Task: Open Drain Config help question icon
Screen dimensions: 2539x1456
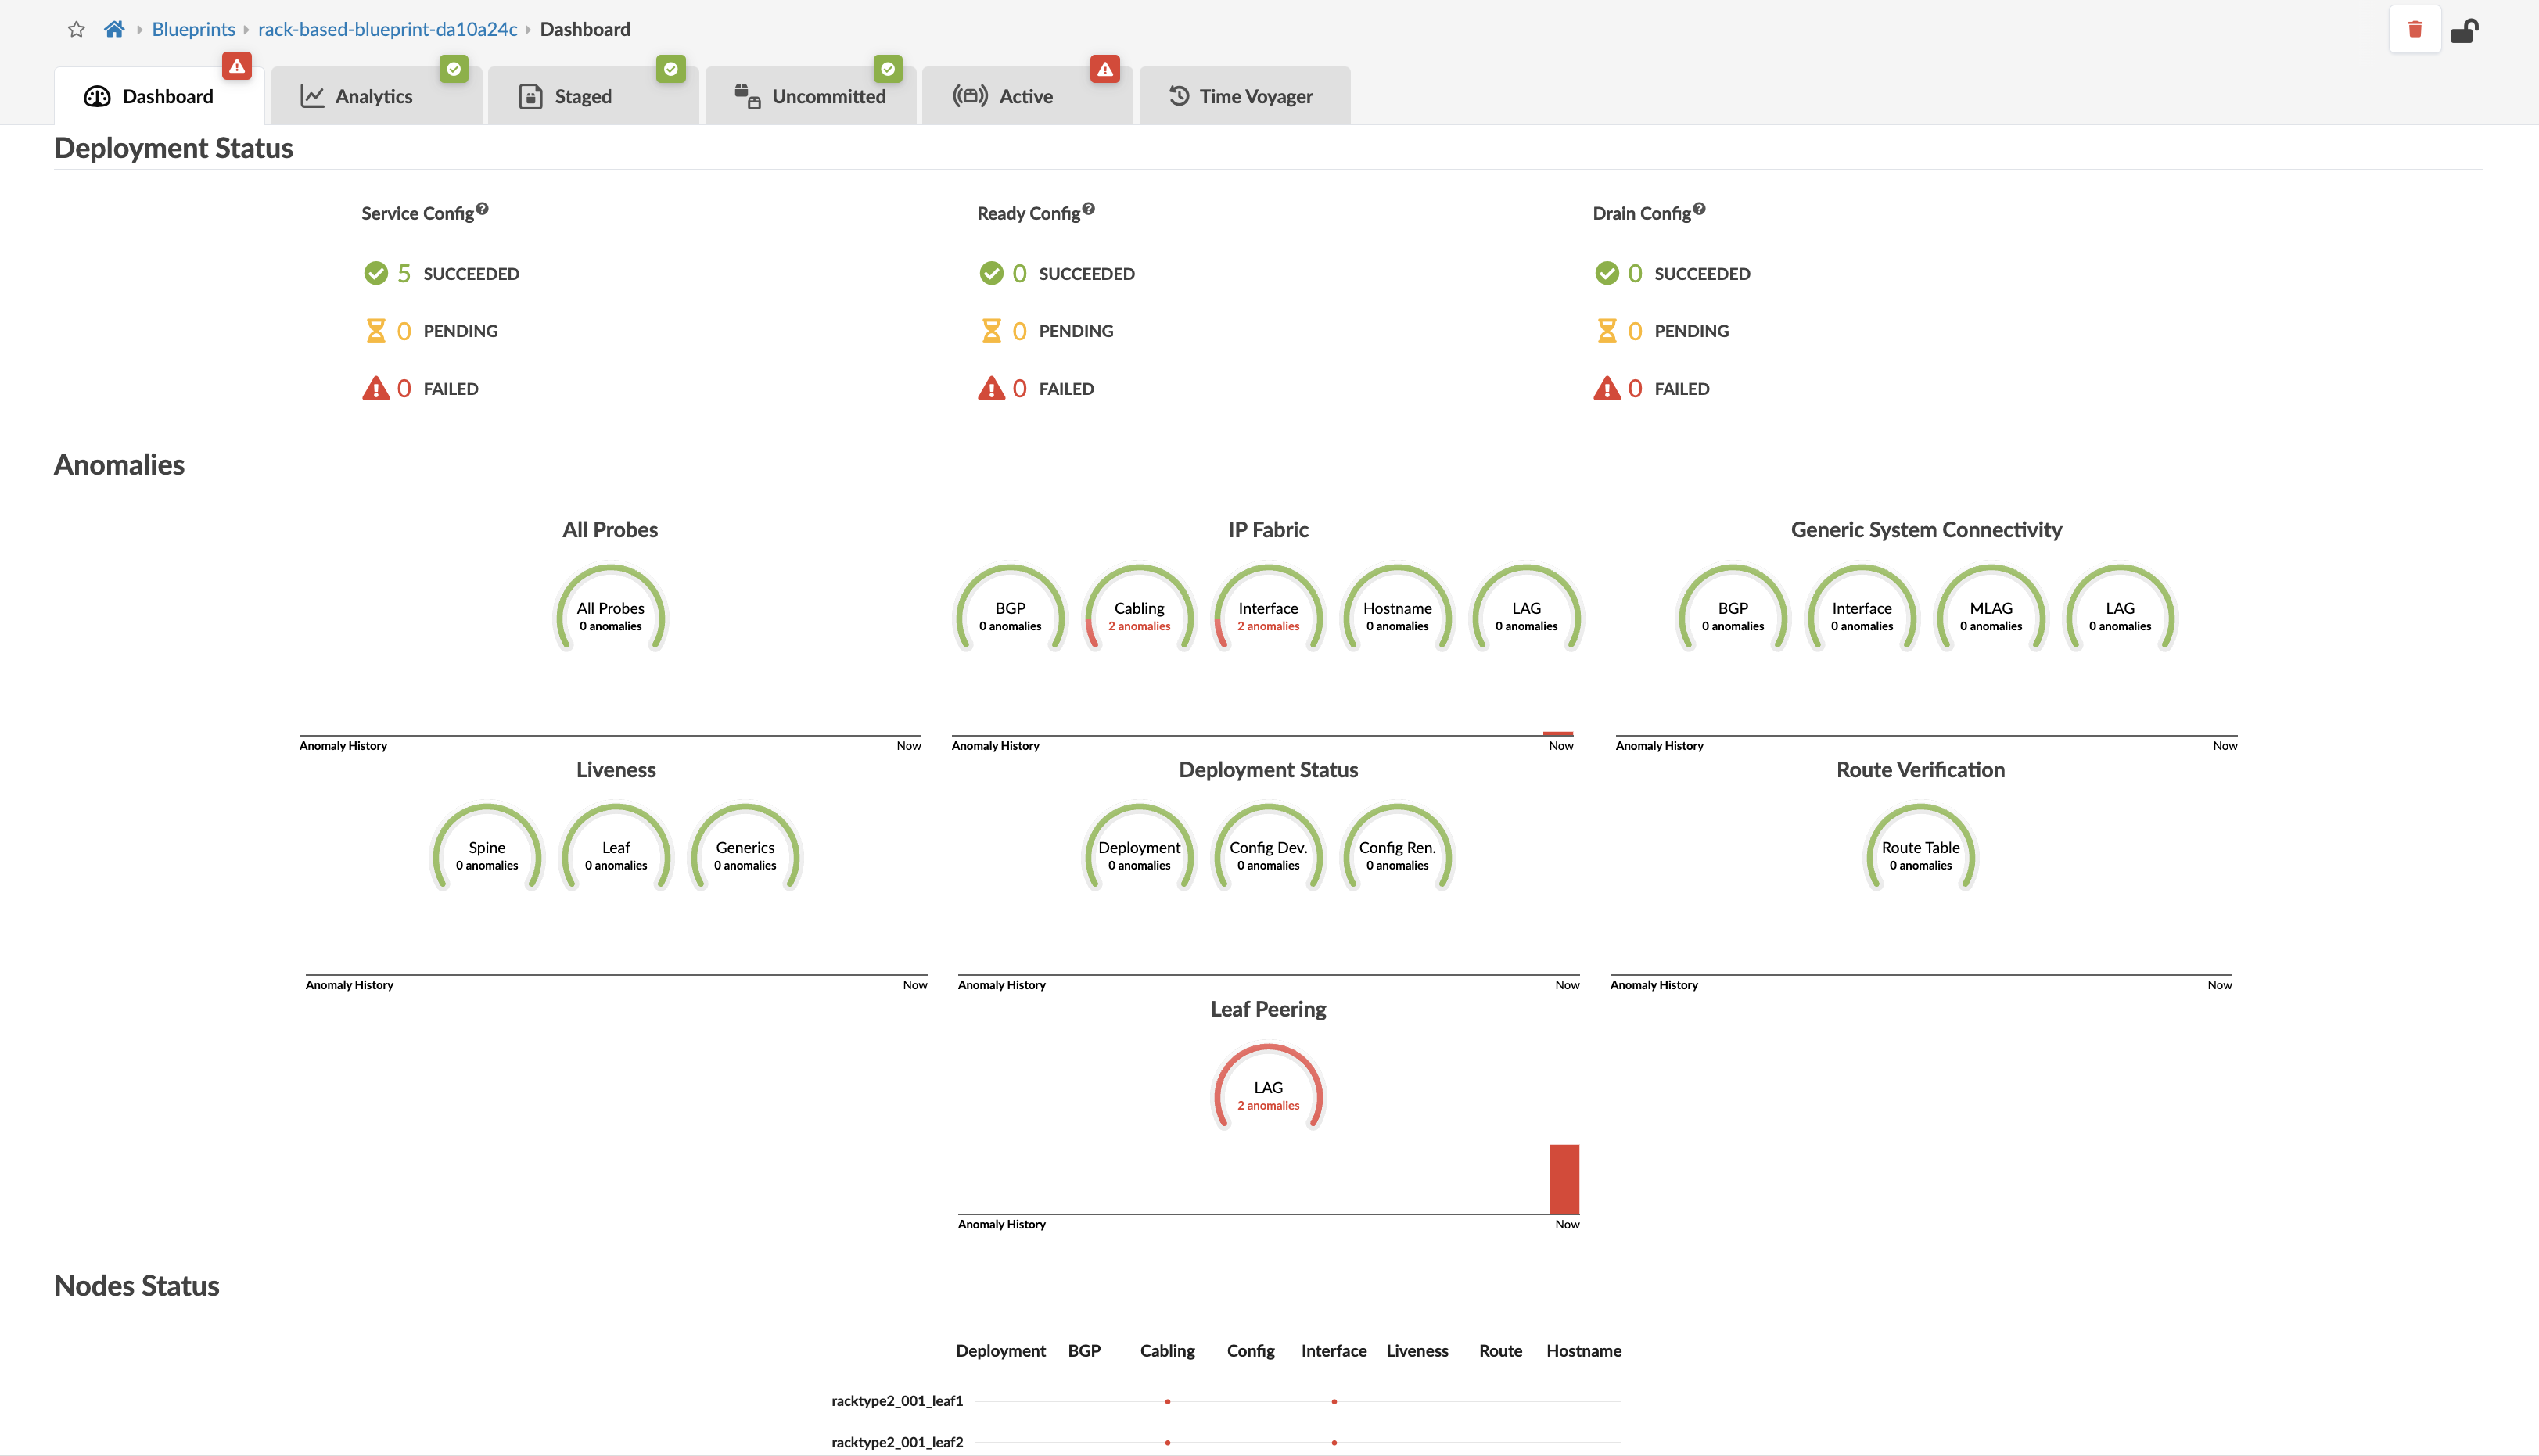Action: tap(1698, 209)
